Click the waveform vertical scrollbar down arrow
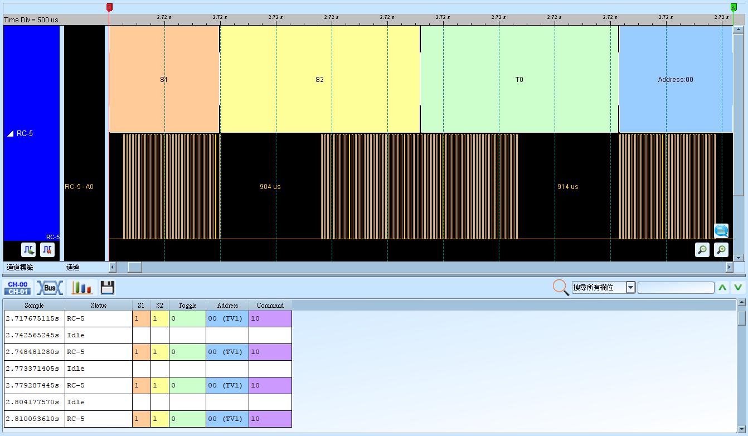The height and width of the screenshot is (436, 748). 739,258
